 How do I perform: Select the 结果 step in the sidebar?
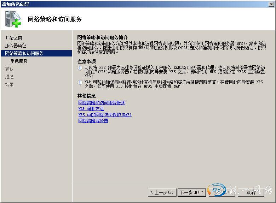(9, 84)
